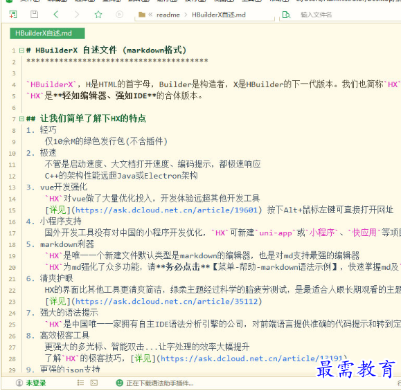Click the HBuilderX inline code on line 4
Image resolution: width=401 pixels, height=391 pixels.
tap(51, 84)
